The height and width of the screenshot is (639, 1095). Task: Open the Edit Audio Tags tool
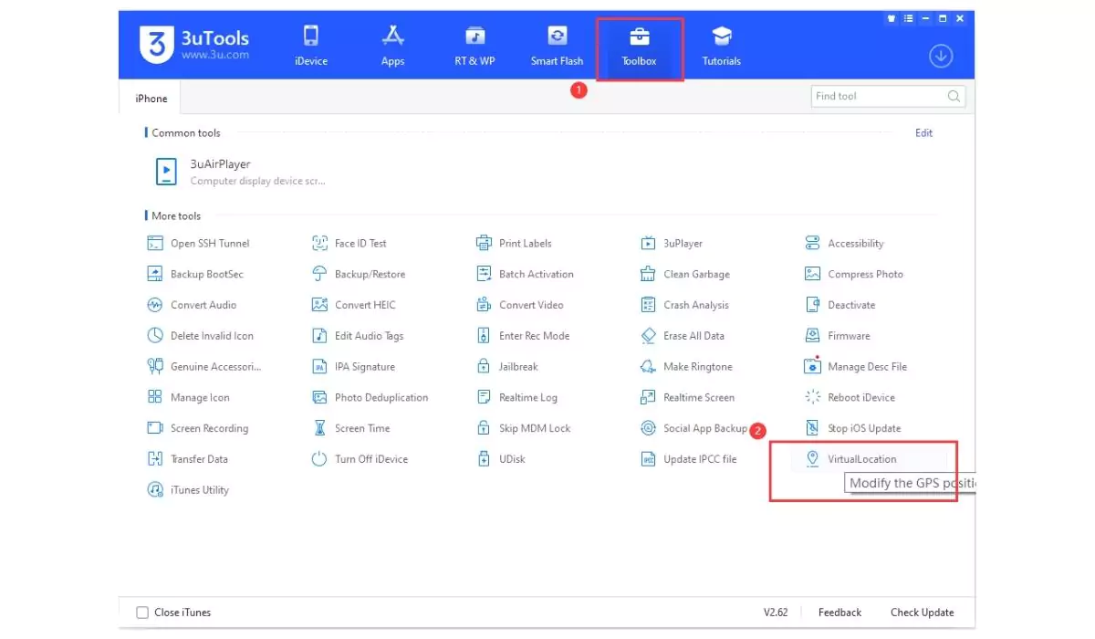point(357,336)
